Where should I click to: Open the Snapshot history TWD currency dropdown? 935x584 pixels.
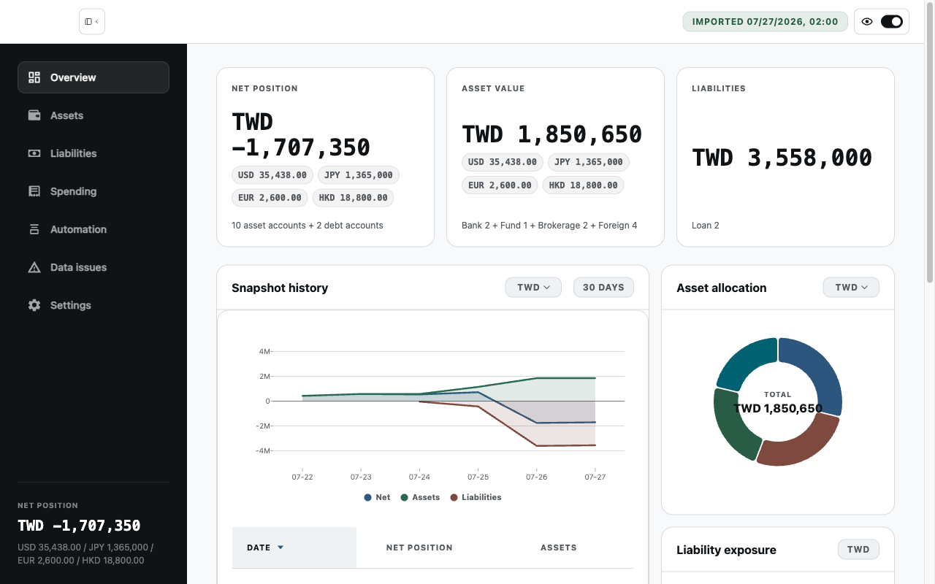coord(533,288)
